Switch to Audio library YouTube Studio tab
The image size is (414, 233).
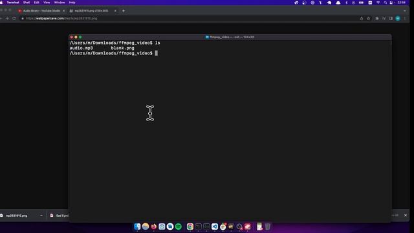point(41,11)
